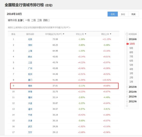Sort by 平均租金 column arrow
The image size is (142, 137).
click(64, 34)
